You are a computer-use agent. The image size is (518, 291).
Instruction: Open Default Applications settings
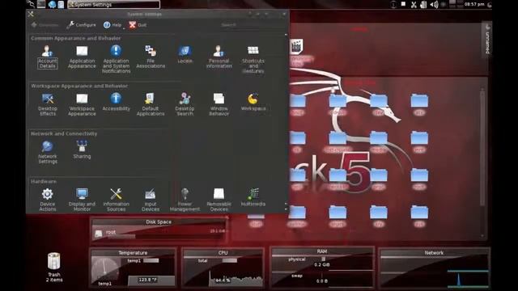[151, 104]
